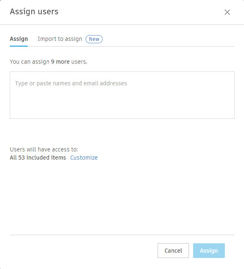Cancel the user assignment
The width and height of the screenshot is (244, 269).
point(173,251)
